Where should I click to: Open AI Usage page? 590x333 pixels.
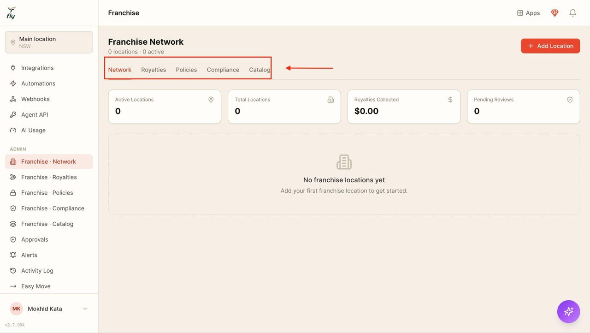49,131
